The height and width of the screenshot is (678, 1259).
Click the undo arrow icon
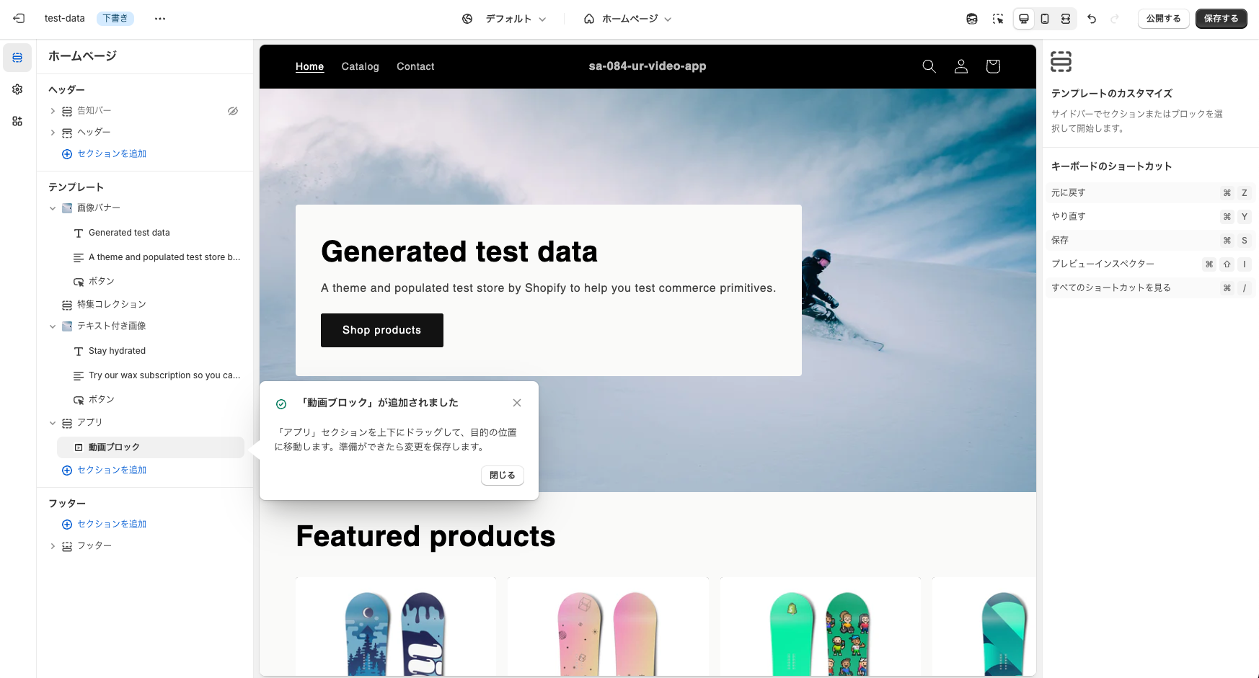[x=1092, y=19]
